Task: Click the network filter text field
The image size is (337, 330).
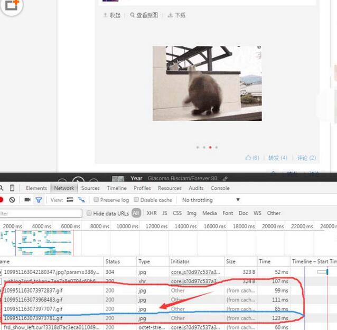Action: 41,213
